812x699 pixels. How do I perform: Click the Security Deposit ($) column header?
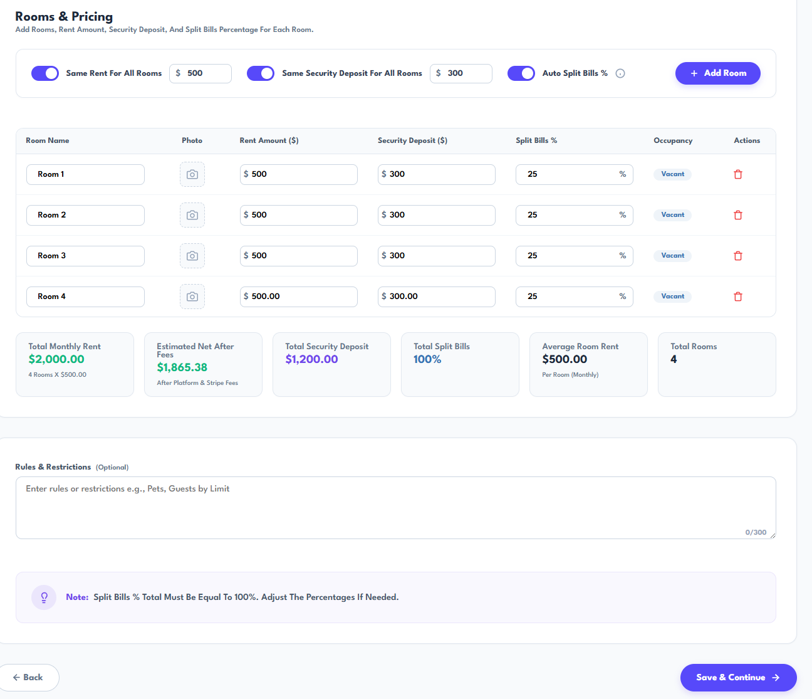[x=413, y=140]
